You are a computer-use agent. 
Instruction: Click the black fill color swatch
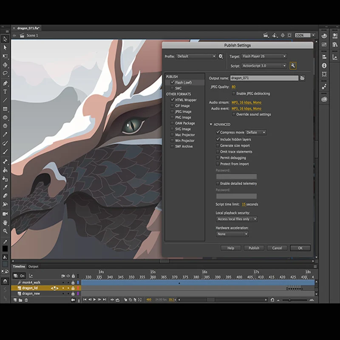click(x=5, y=249)
